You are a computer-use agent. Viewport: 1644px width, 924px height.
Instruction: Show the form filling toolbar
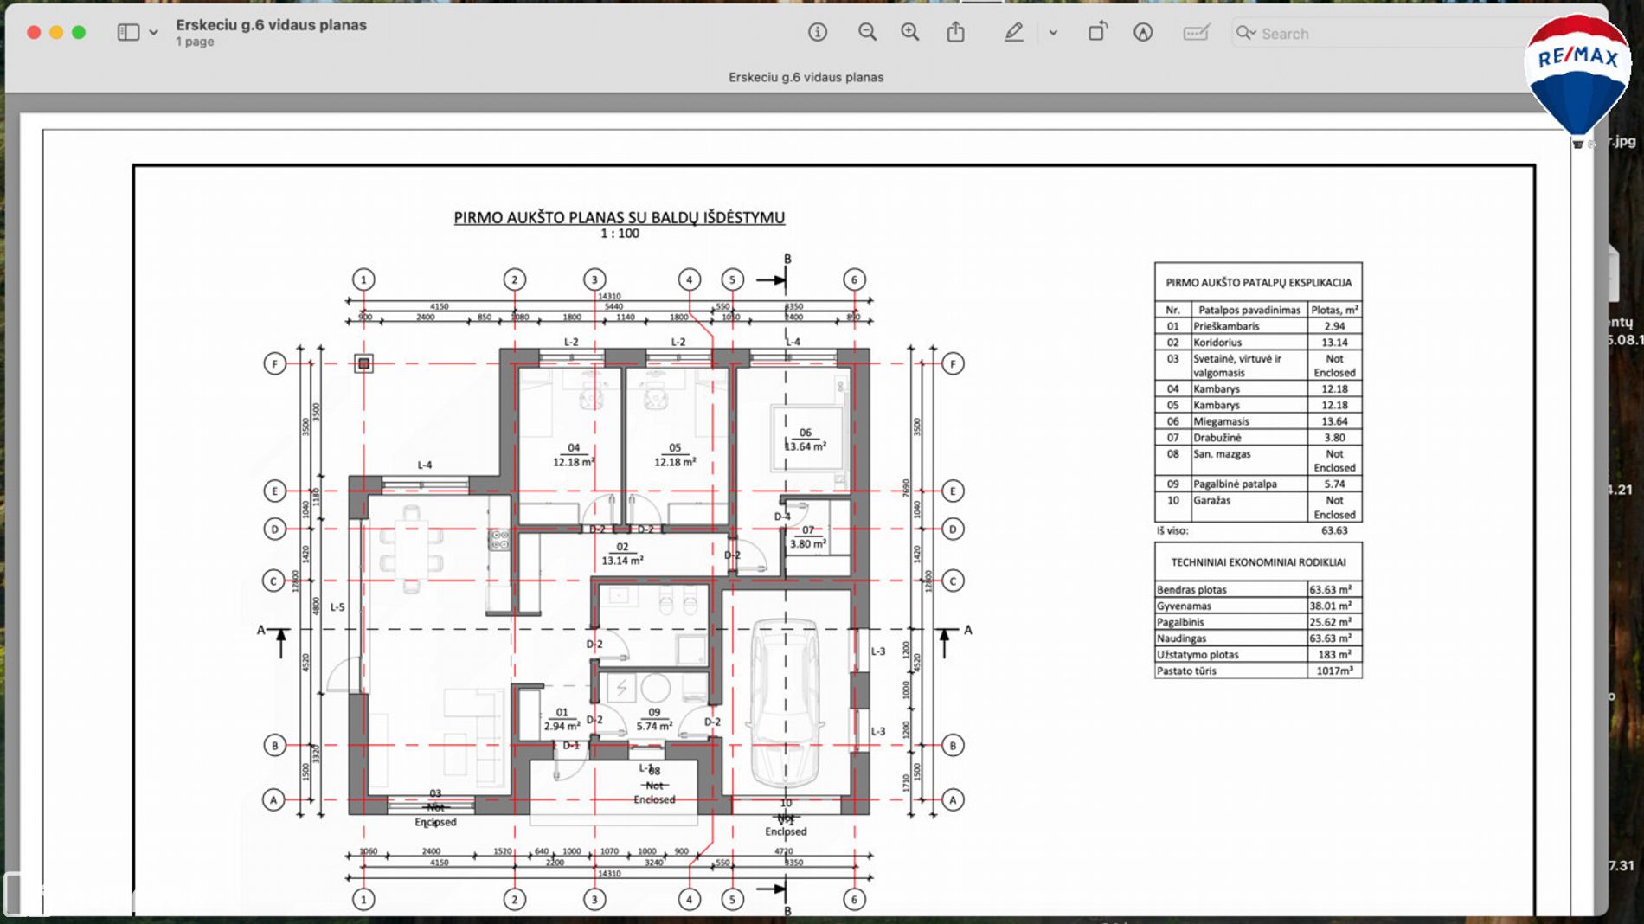click(x=1196, y=33)
